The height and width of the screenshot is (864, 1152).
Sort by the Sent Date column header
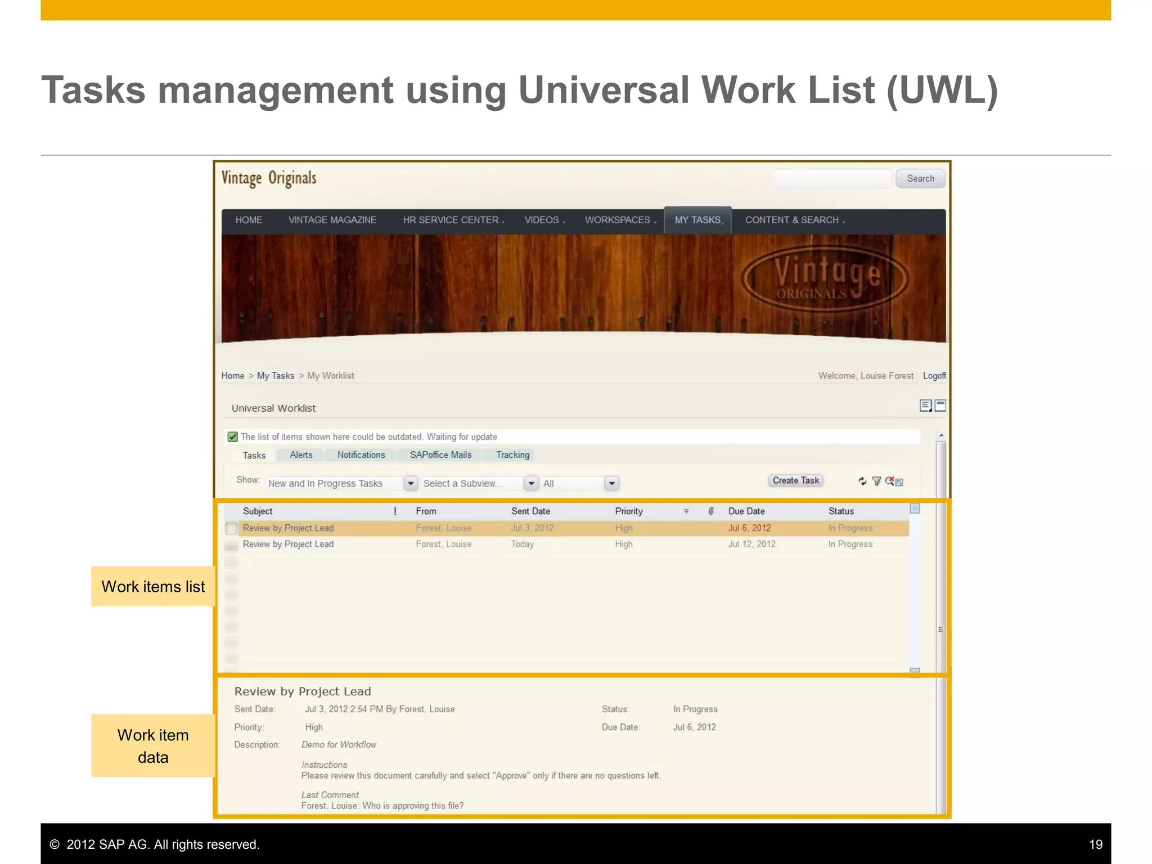coord(530,511)
